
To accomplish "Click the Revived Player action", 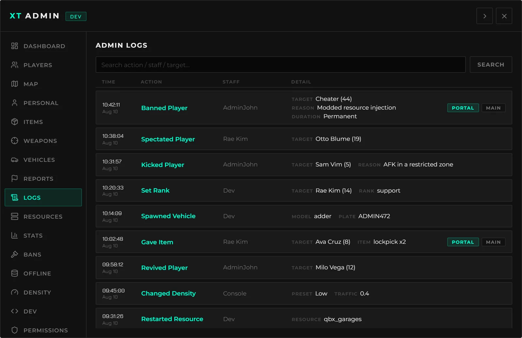I will pos(164,268).
